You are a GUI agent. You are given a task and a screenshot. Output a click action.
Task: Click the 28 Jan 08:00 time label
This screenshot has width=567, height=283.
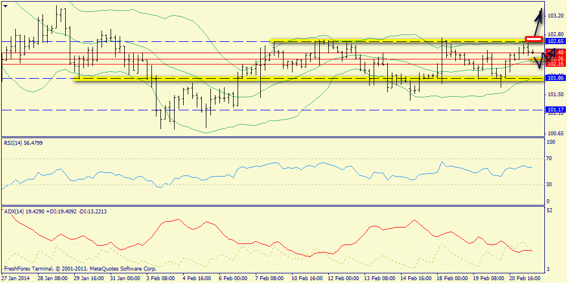(x=52, y=278)
